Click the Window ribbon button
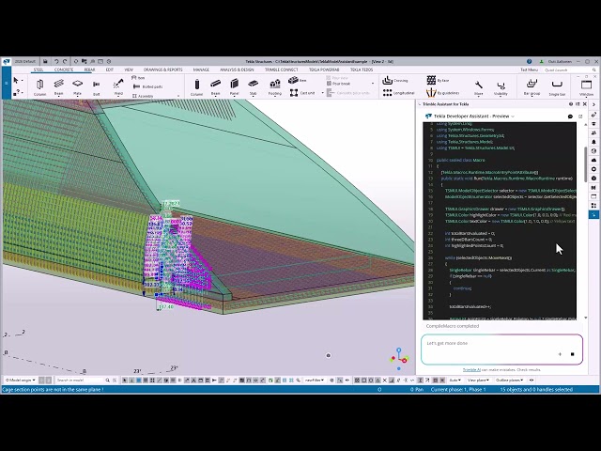 (x=586, y=87)
